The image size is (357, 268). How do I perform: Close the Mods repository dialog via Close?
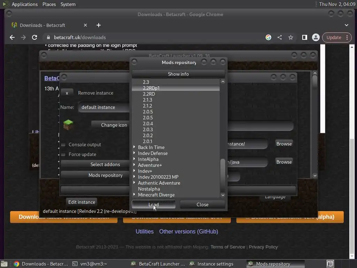point(203,204)
